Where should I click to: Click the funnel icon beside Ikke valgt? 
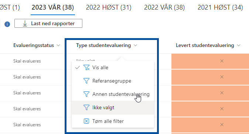tap(86, 107)
